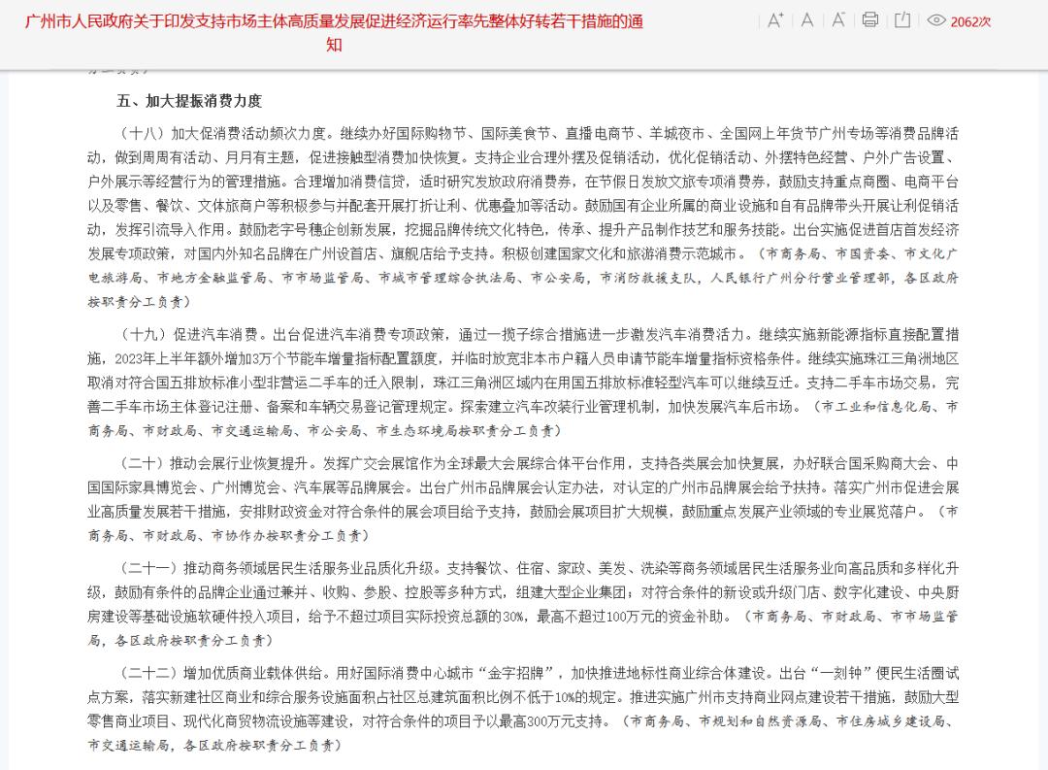Viewport: 1048px width, 770px height.
Task: Reset the font size to default
Action: click(x=806, y=21)
